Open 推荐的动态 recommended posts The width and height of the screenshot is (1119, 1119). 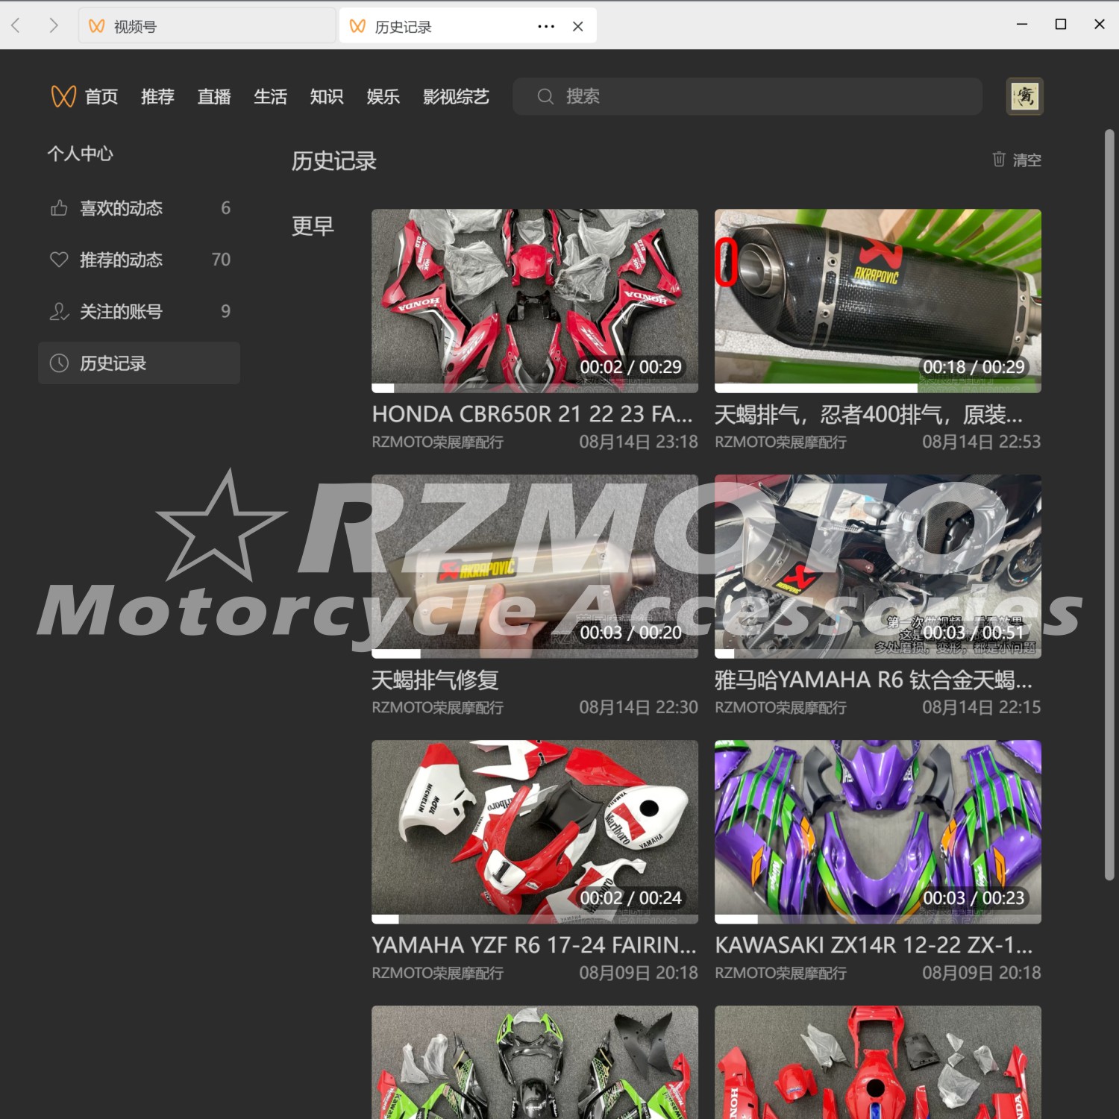[140, 260]
